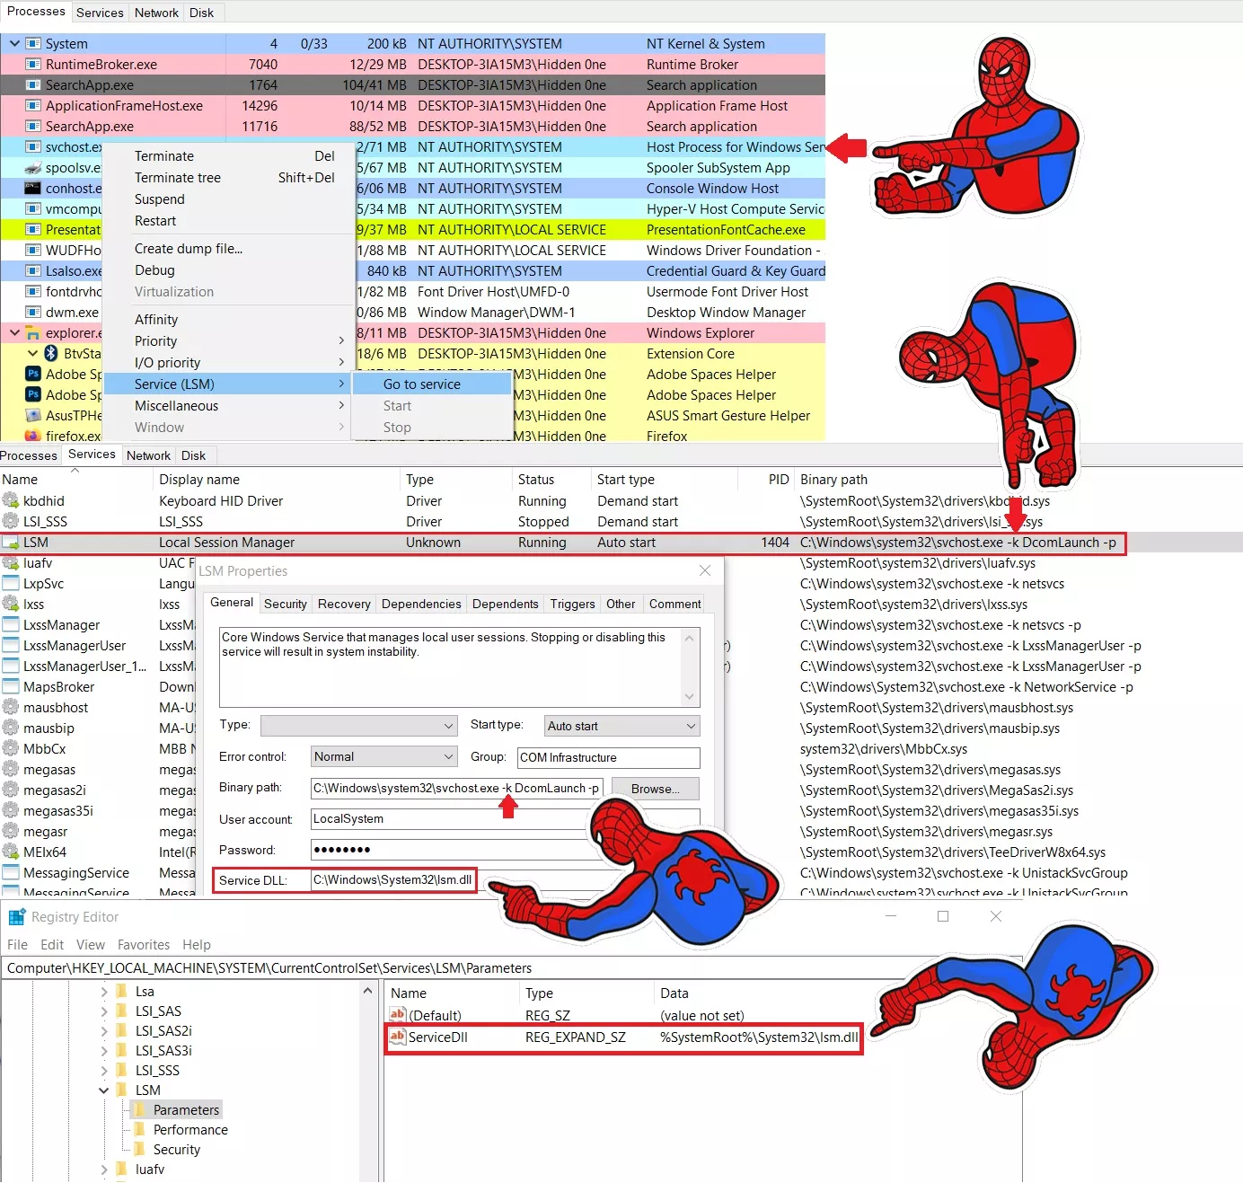Close the LSM Properties dialog
The image size is (1243, 1183).
(x=705, y=571)
